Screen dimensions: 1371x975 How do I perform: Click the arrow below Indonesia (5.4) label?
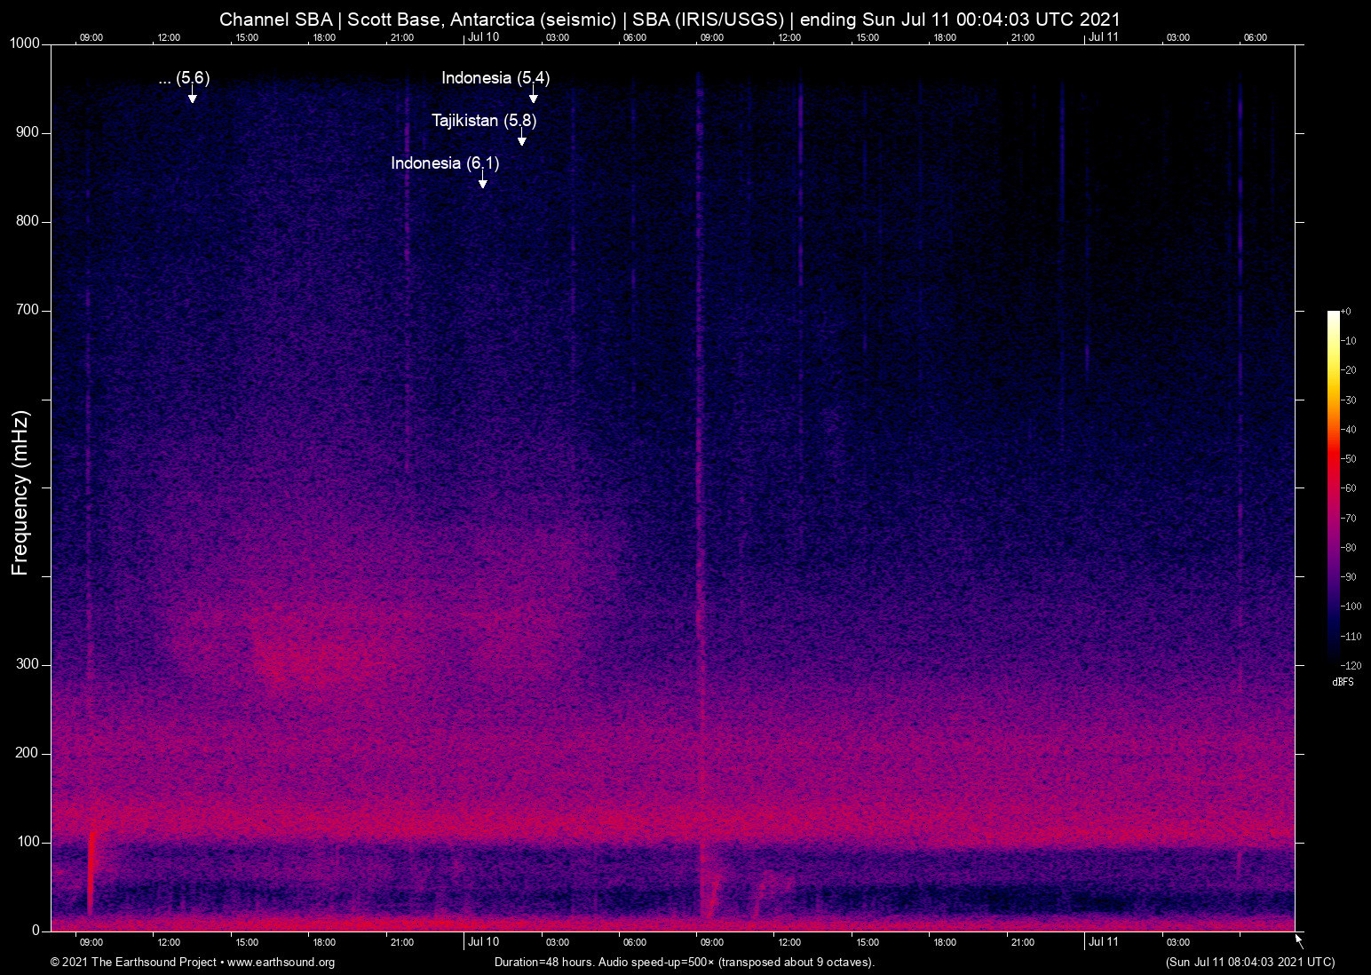coord(534,96)
